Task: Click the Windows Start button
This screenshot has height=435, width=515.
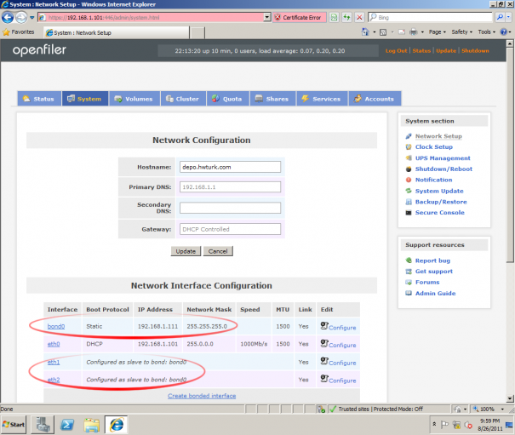Action: click(14, 425)
